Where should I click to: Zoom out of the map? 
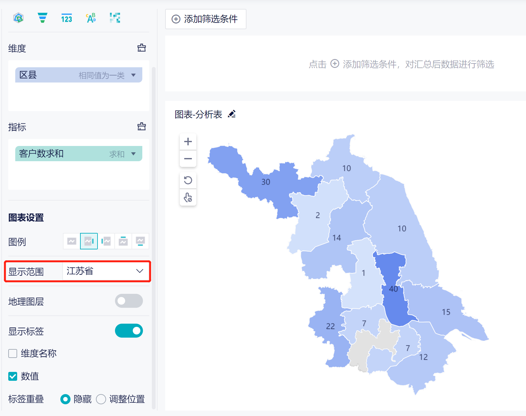(x=188, y=158)
